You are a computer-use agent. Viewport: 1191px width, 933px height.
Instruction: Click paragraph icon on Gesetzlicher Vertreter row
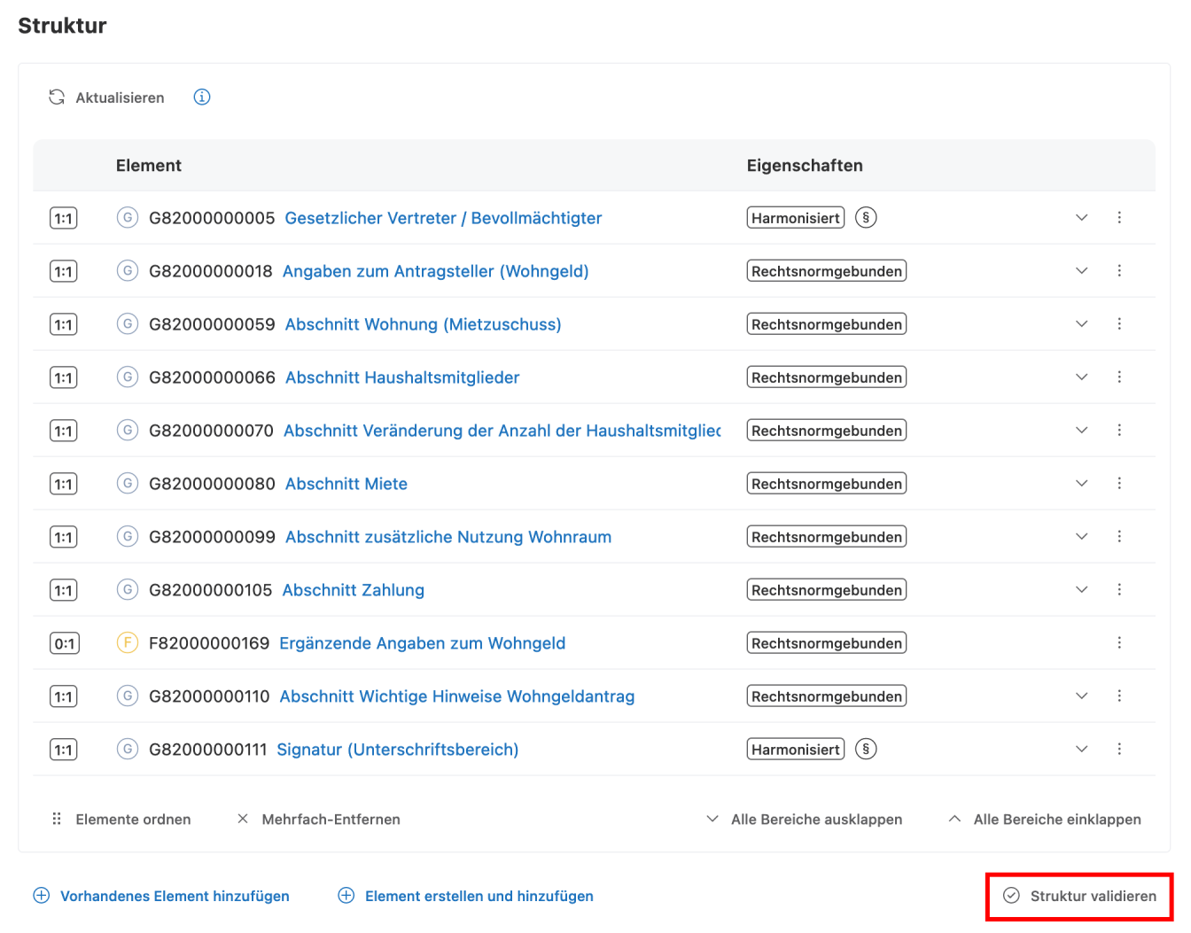(866, 218)
